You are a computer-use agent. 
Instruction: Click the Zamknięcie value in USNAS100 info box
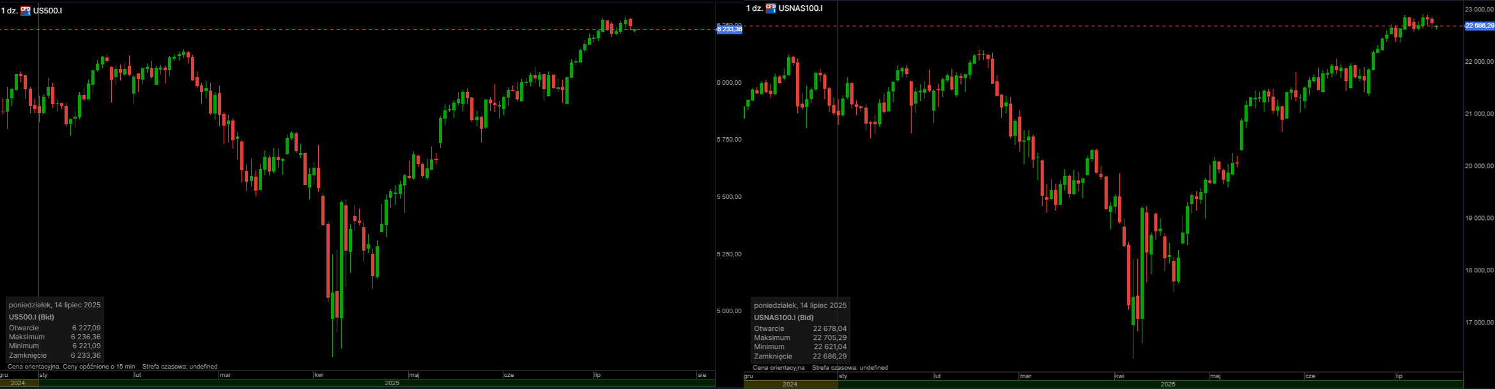pyautogui.click(x=829, y=356)
